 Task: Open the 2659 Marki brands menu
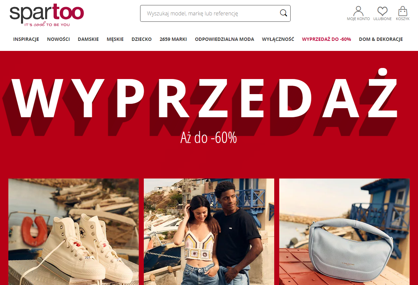coord(173,39)
